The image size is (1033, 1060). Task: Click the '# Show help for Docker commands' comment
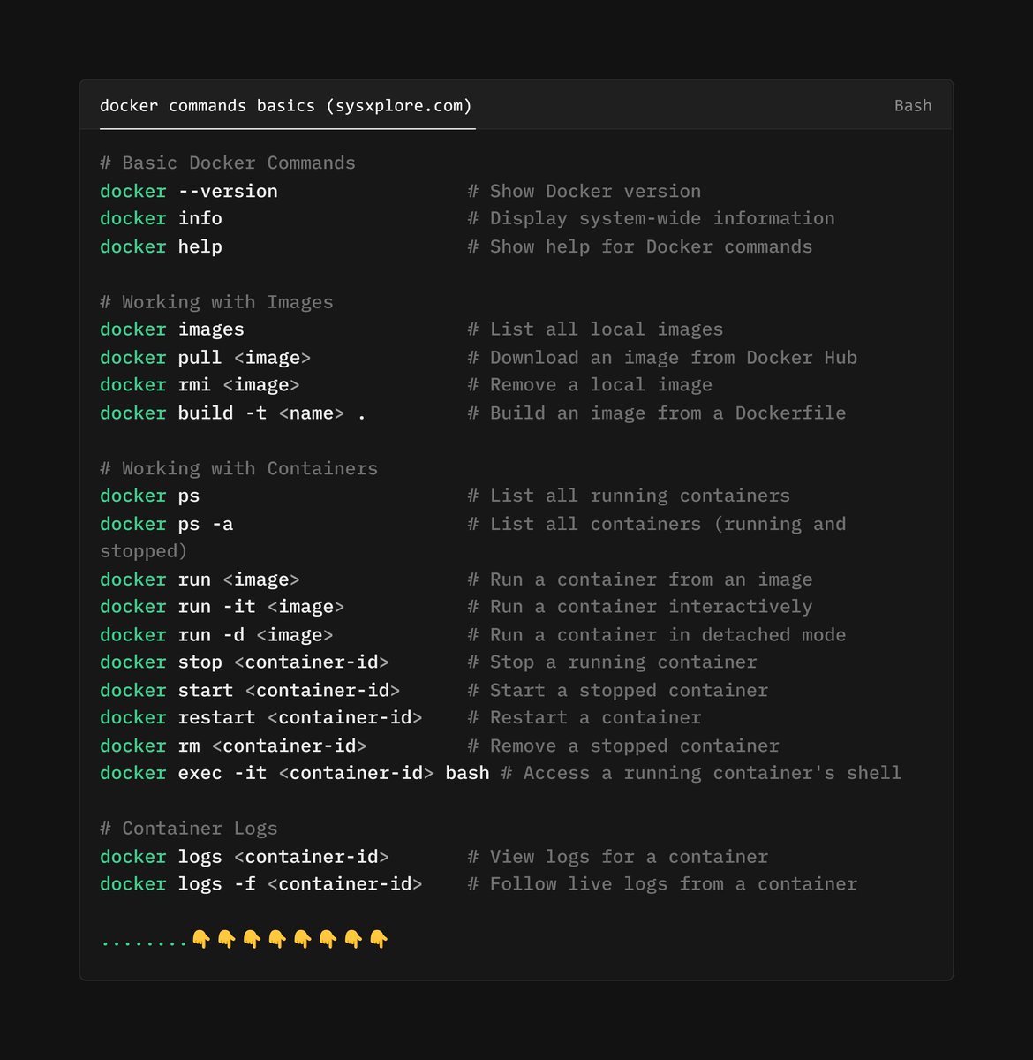click(640, 246)
